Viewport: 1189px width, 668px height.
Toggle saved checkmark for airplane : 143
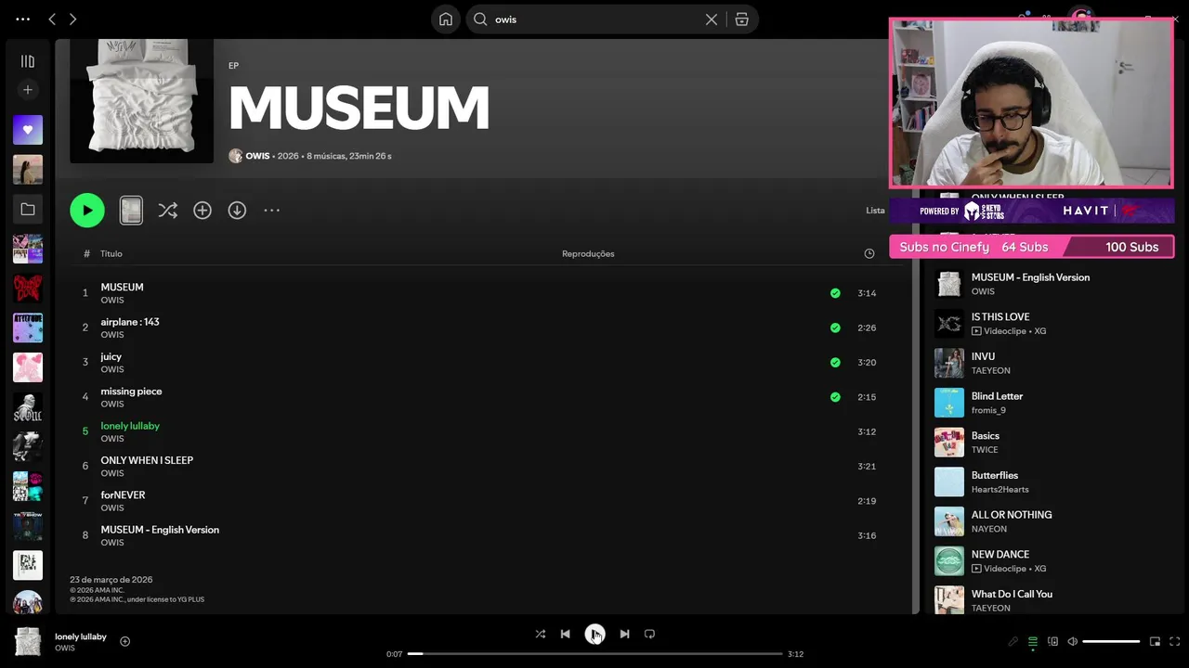point(835,328)
